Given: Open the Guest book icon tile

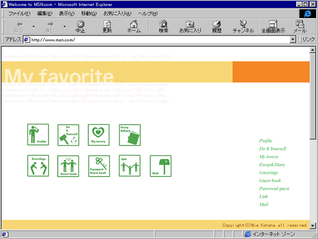Looking at the screenshot, I should click(69, 166).
